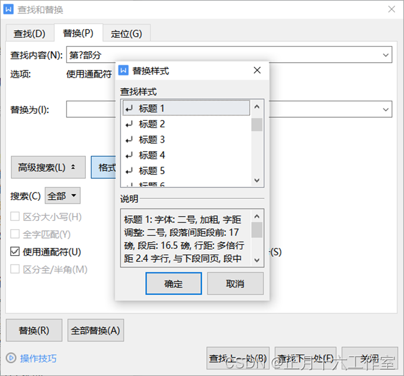Viewport: 404px width, 376px height.
Task: Click the 替换(R) button
Action: (x=34, y=330)
